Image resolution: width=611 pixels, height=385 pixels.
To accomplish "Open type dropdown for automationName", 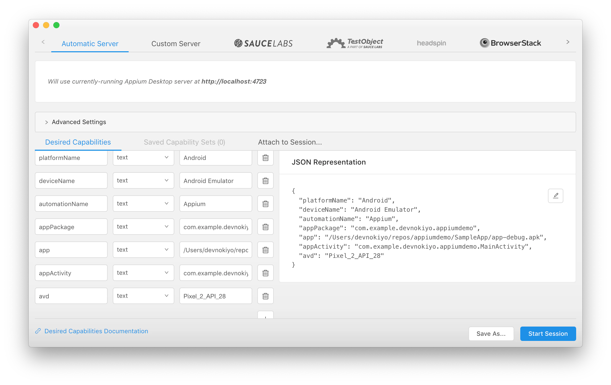I will point(143,204).
